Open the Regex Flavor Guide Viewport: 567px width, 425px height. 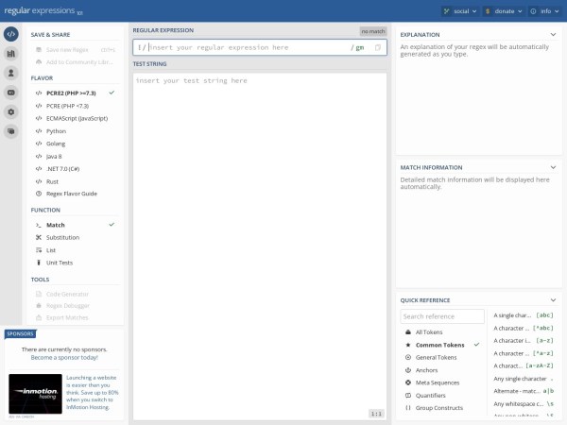coord(72,194)
